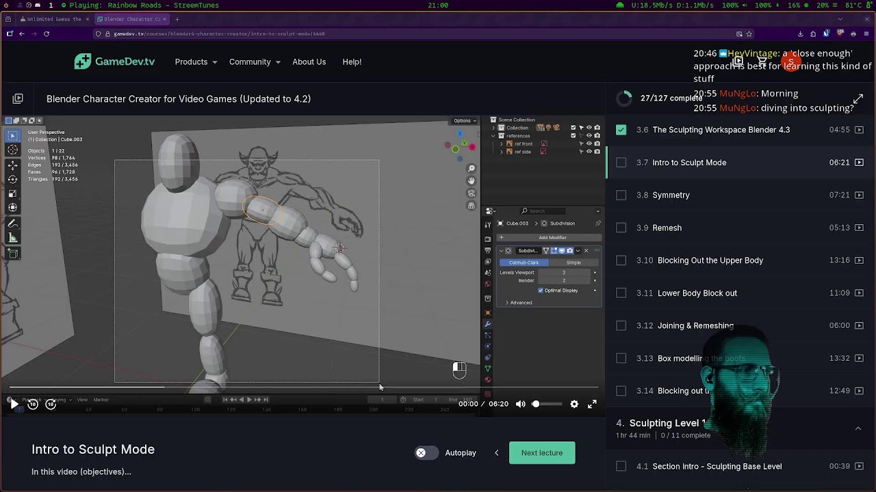Image resolution: width=876 pixels, height=492 pixels.
Task: Open Lower Body Block out lecture
Action: pos(697,292)
